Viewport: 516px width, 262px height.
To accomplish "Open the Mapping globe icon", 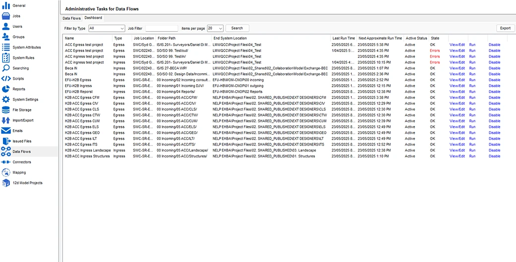I will 6,172.
